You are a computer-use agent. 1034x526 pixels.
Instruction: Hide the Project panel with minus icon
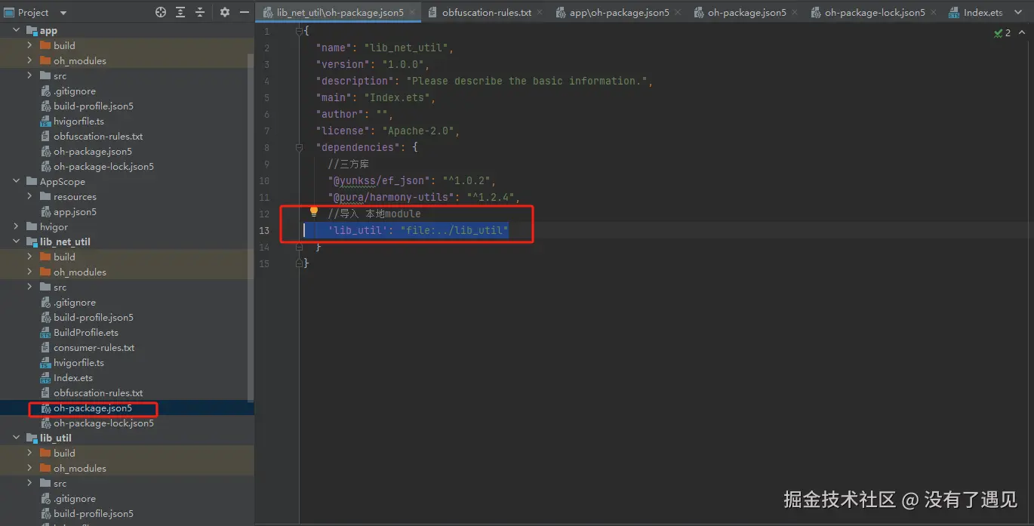pyautogui.click(x=244, y=12)
